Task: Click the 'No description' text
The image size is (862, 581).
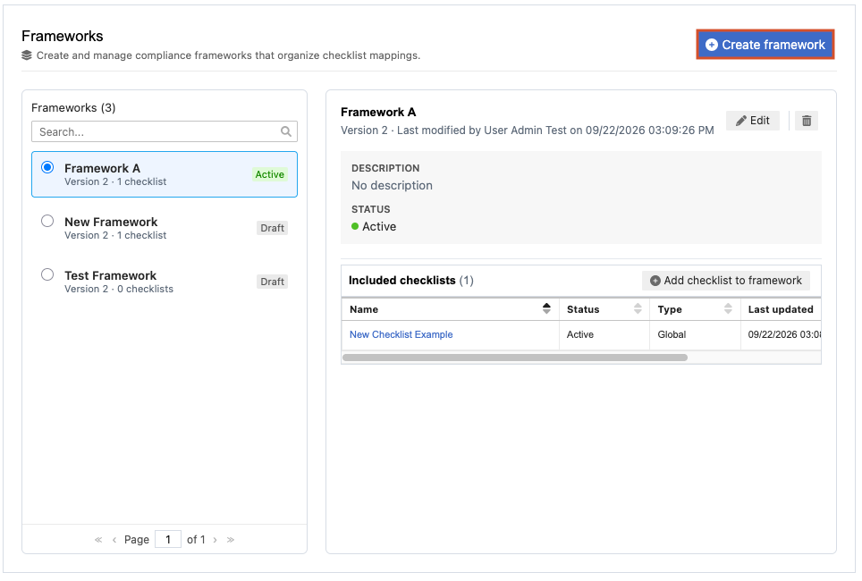Action: [x=392, y=185]
